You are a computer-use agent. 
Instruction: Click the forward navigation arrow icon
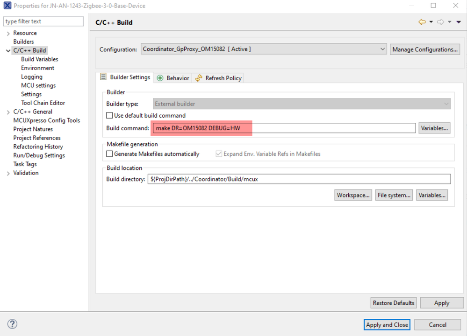pyautogui.click(x=440, y=22)
